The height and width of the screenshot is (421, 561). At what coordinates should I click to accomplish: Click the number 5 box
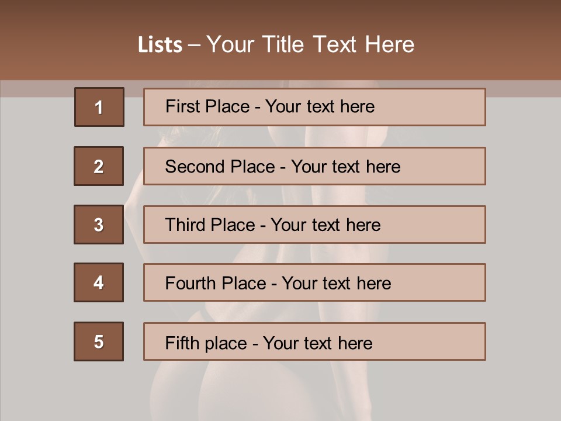point(99,341)
